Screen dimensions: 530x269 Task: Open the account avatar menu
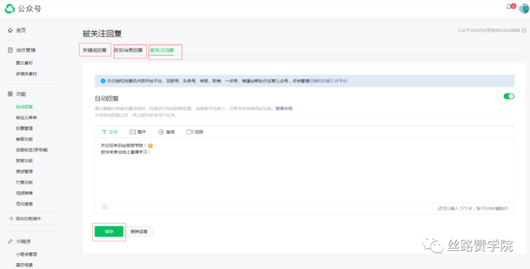(524, 8)
